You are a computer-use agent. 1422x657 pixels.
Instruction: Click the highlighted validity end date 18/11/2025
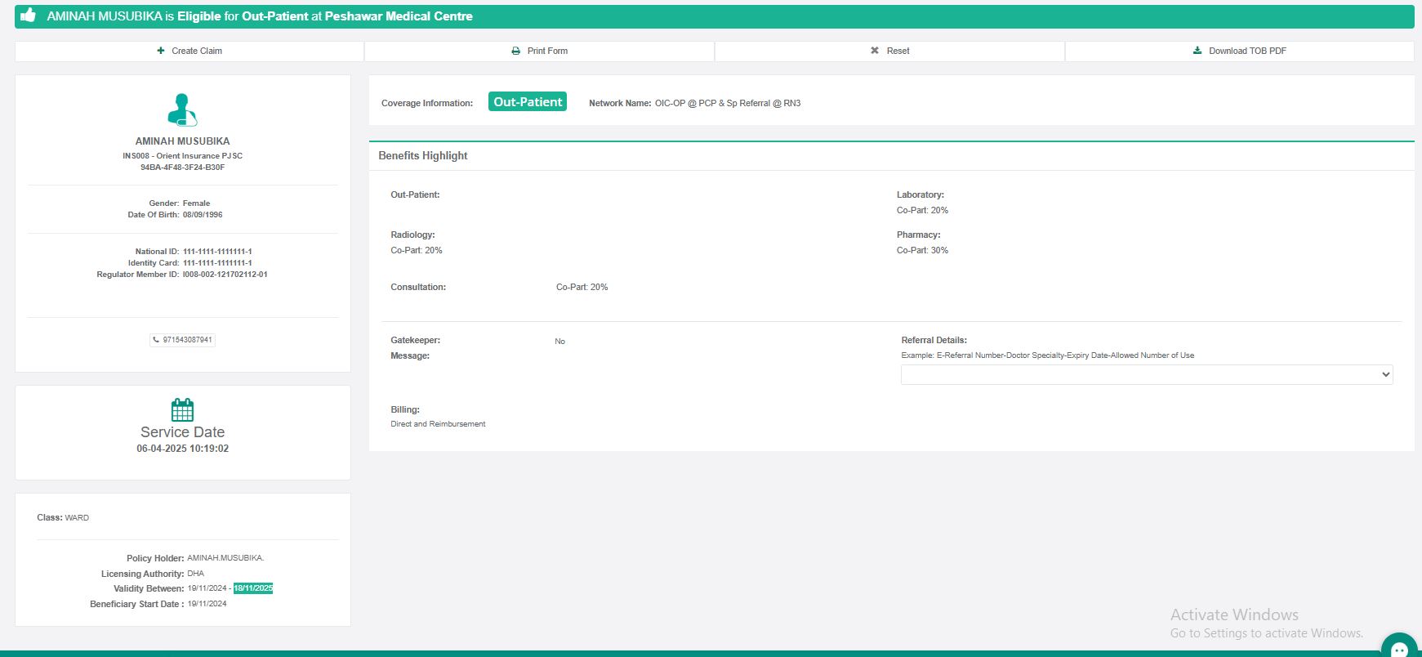(x=253, y=588)
